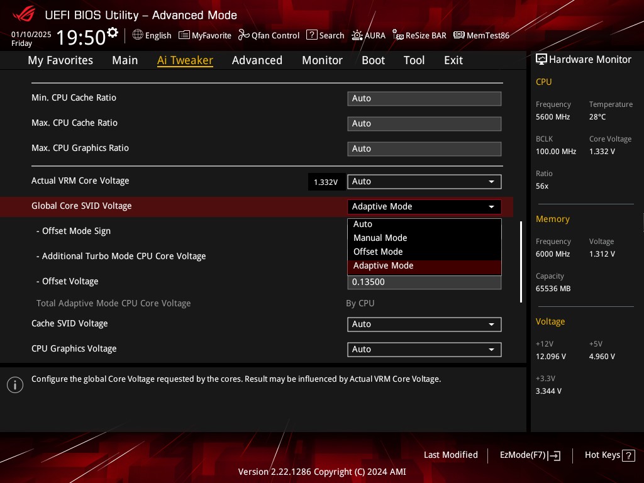Open the Search tool

(x=325, y=35)
